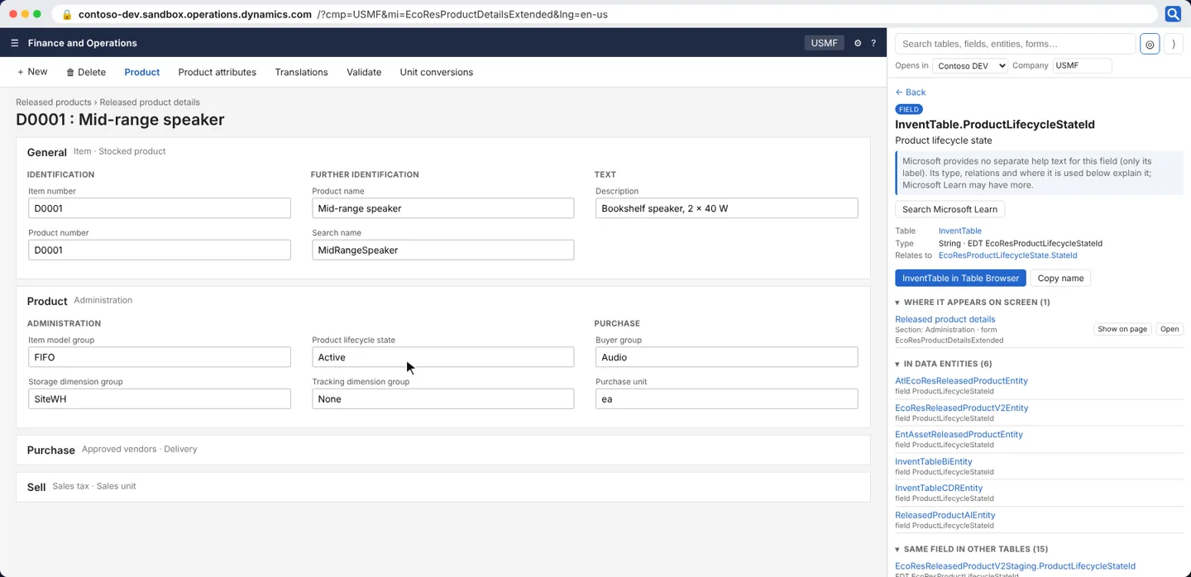Click the Back link in side panel
Viewport: 1191px width, 577px height.
[x=910, y=93]
